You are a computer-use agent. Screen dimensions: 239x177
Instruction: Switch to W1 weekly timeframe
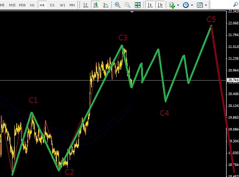click(x=62, y=5)
